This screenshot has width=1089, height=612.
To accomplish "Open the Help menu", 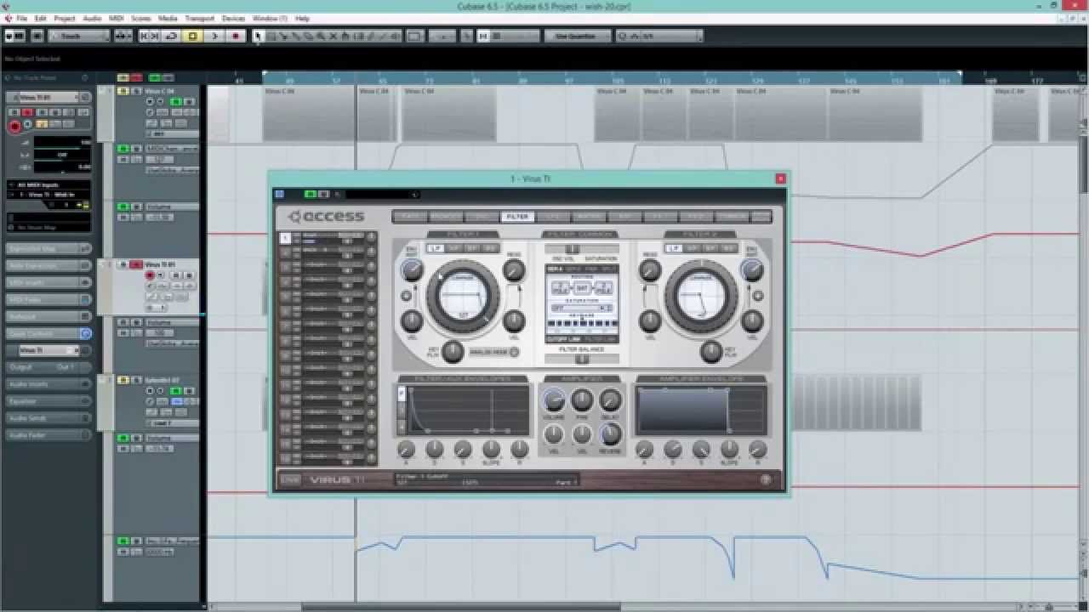I will tap(302, 18).
